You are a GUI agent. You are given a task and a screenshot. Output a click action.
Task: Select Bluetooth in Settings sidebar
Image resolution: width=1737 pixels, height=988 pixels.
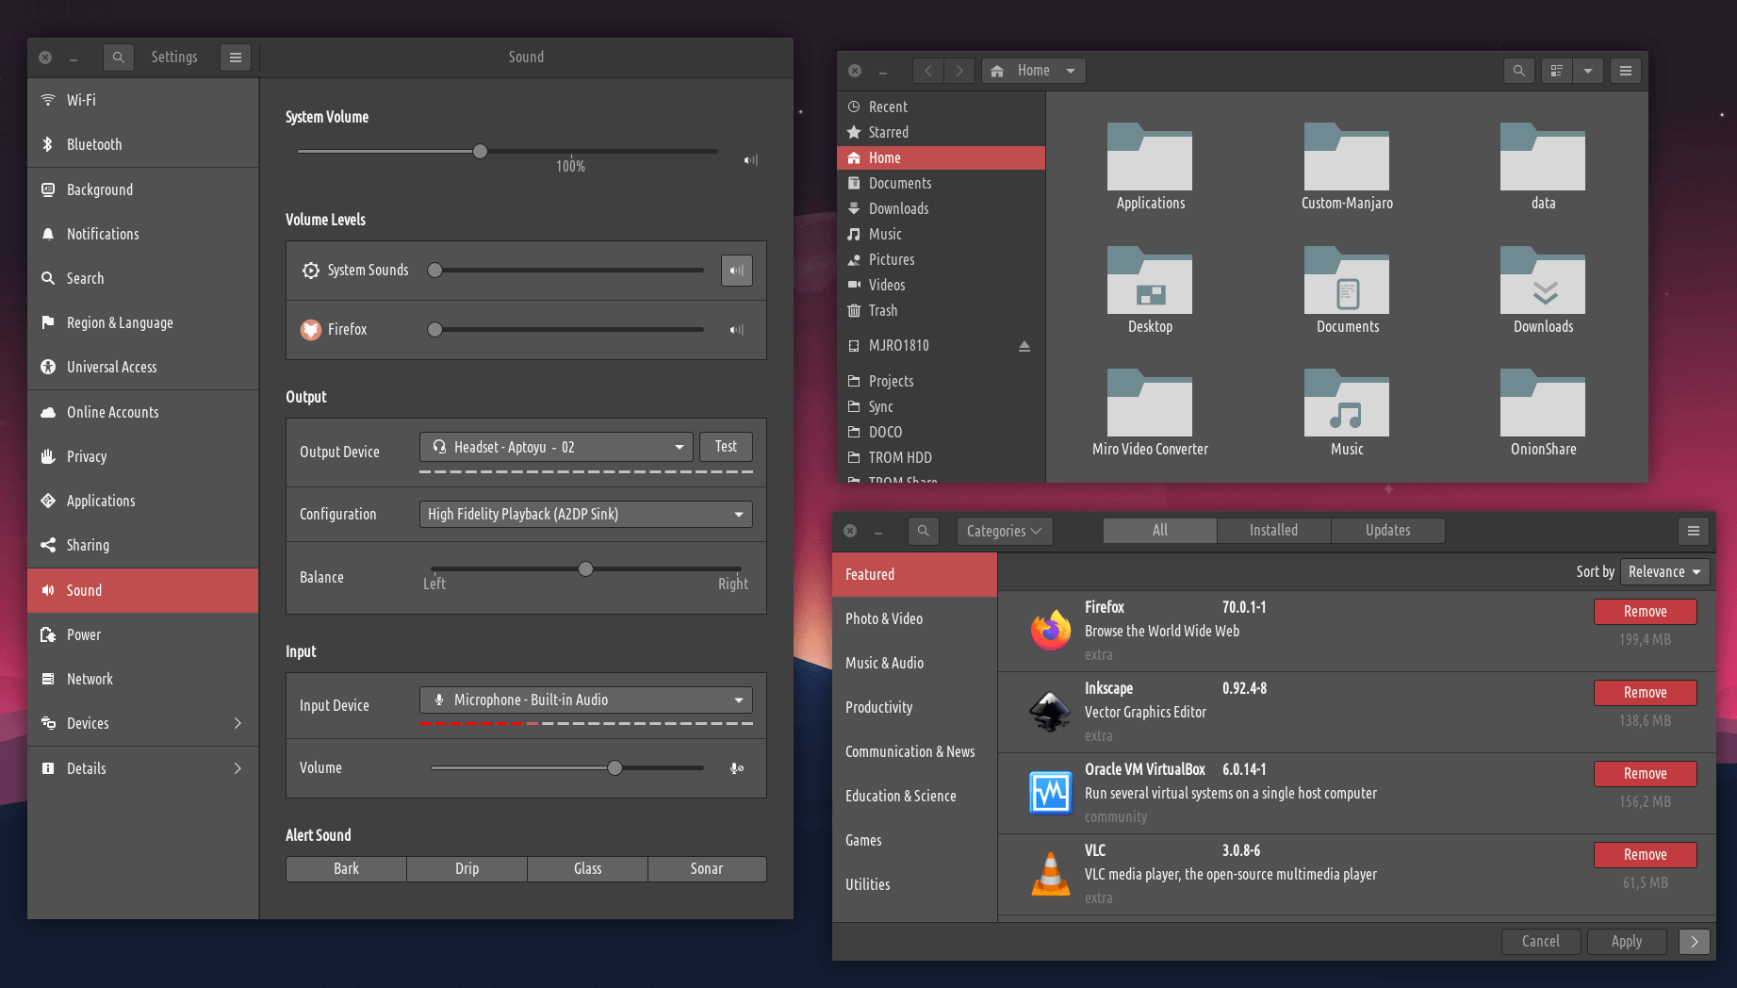point(94,144)
